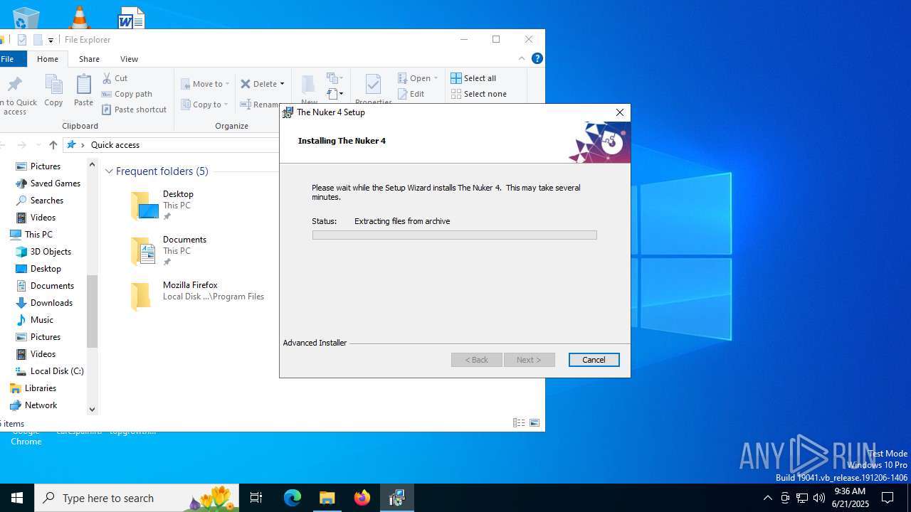The width and height of the screenshot is (911, 512).
Task: Open the Recycle Bin desktop icon
Action: 26,17
